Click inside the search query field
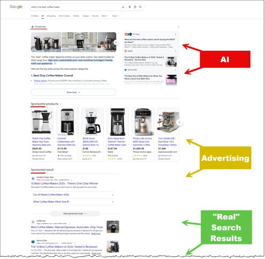265x259 pixels. 74,7
